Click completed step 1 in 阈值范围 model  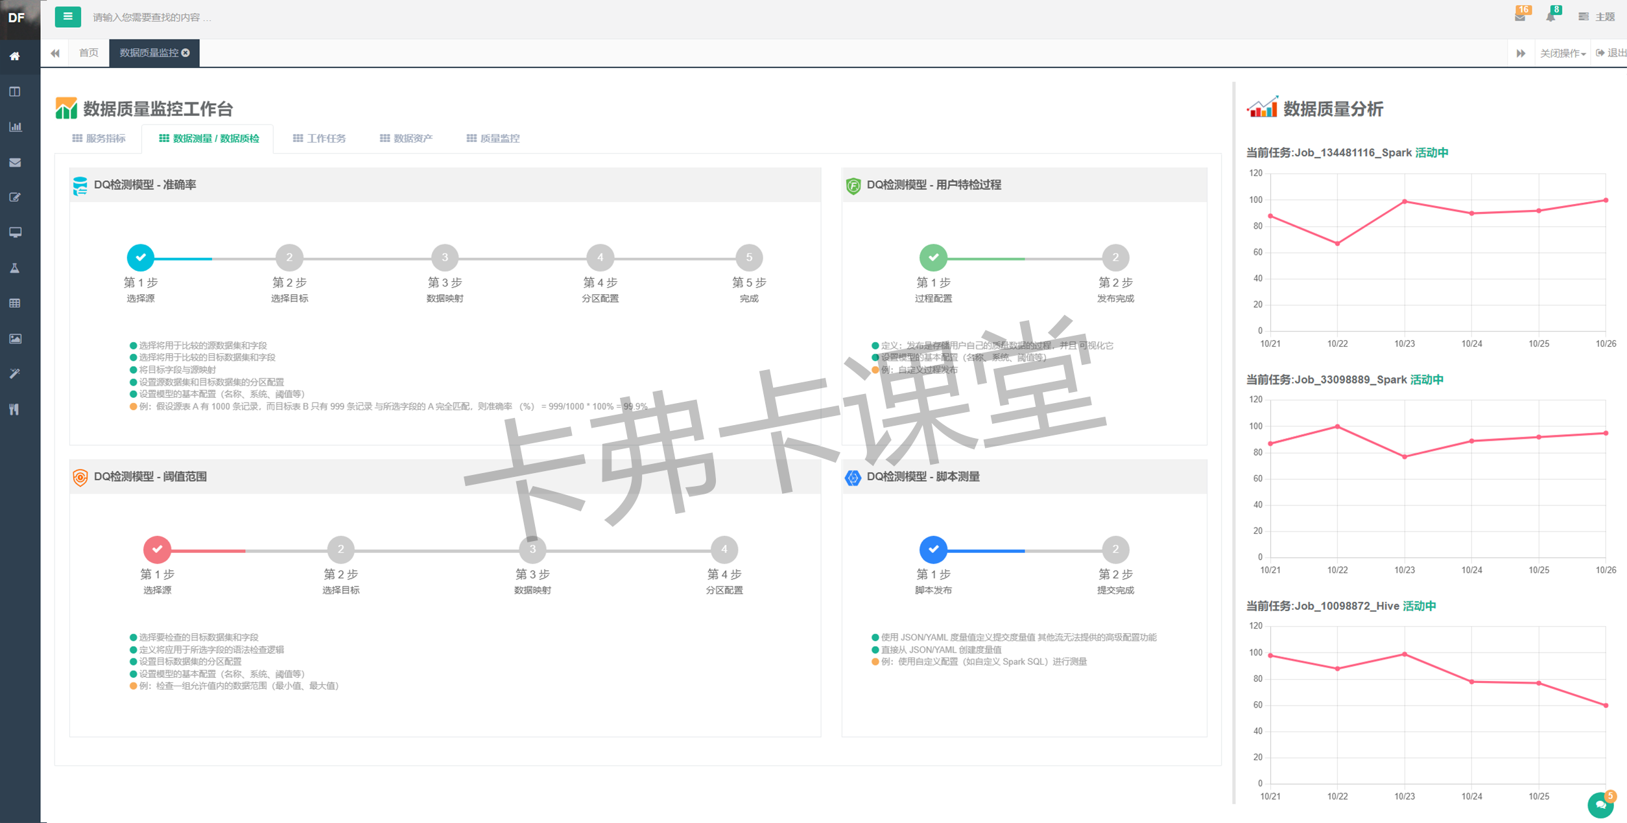[157, 550]
